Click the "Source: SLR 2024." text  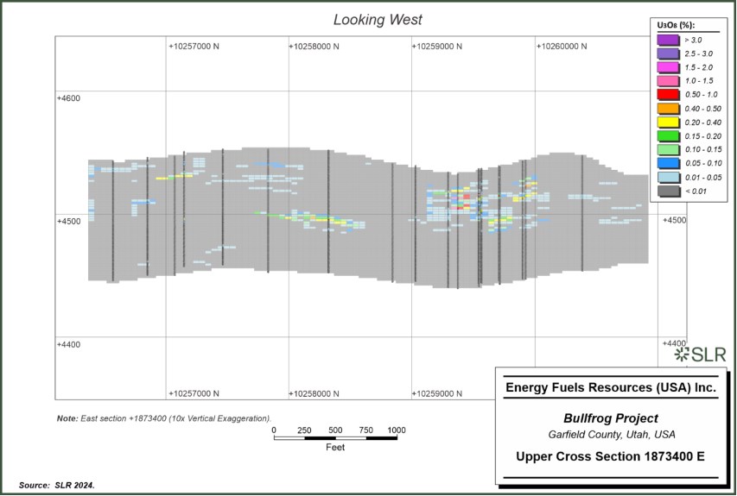pos(57,486)
